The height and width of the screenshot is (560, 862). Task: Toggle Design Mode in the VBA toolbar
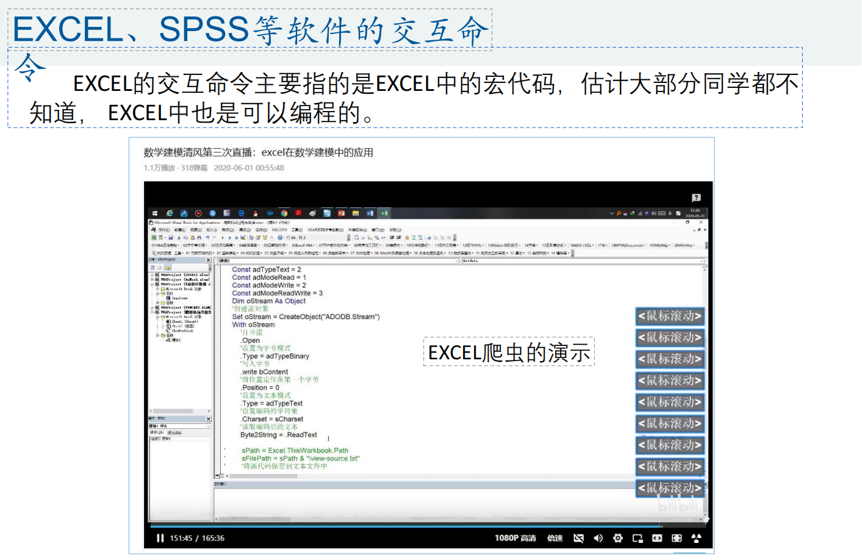243,238
